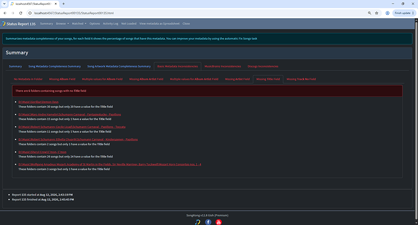The width and height of the screenshot is (418, 225).
Task: Click 'There are 6 folders' alert text
Action: point(51,90)
